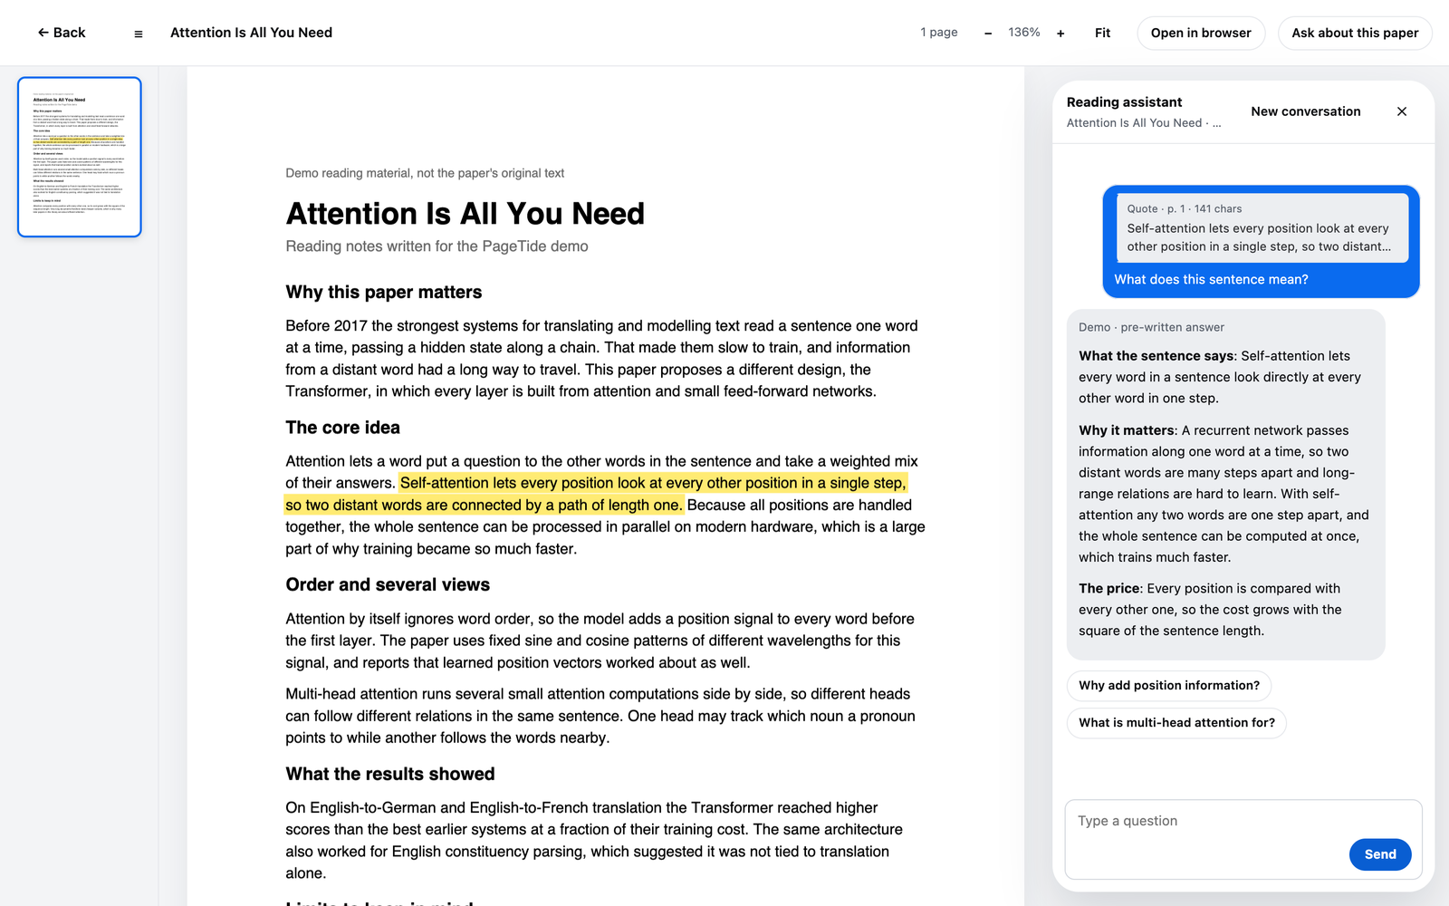The width and height of the screenshot is (1449, 906).
Task: Click the document title in top bar
Action: coord(252,33)
